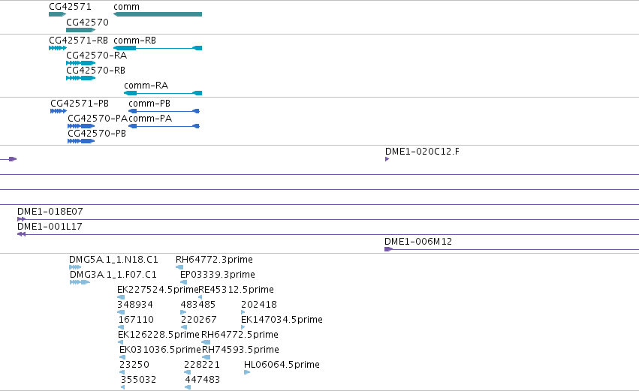Select the DME1-020C12.F clone label
639x391 pixels.
coord(422,152)
